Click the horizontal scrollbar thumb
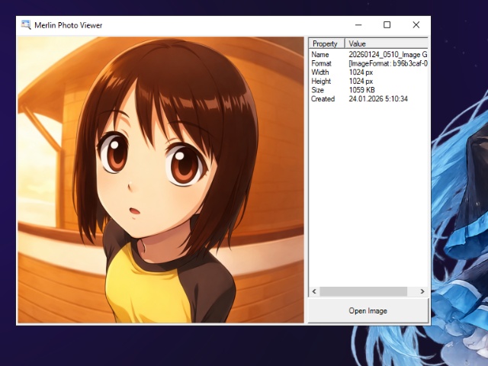 (x=363, y=291)
